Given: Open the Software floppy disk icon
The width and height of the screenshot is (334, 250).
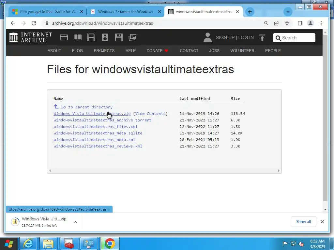Looking at the screenshot, I should [x=119, y=37].
